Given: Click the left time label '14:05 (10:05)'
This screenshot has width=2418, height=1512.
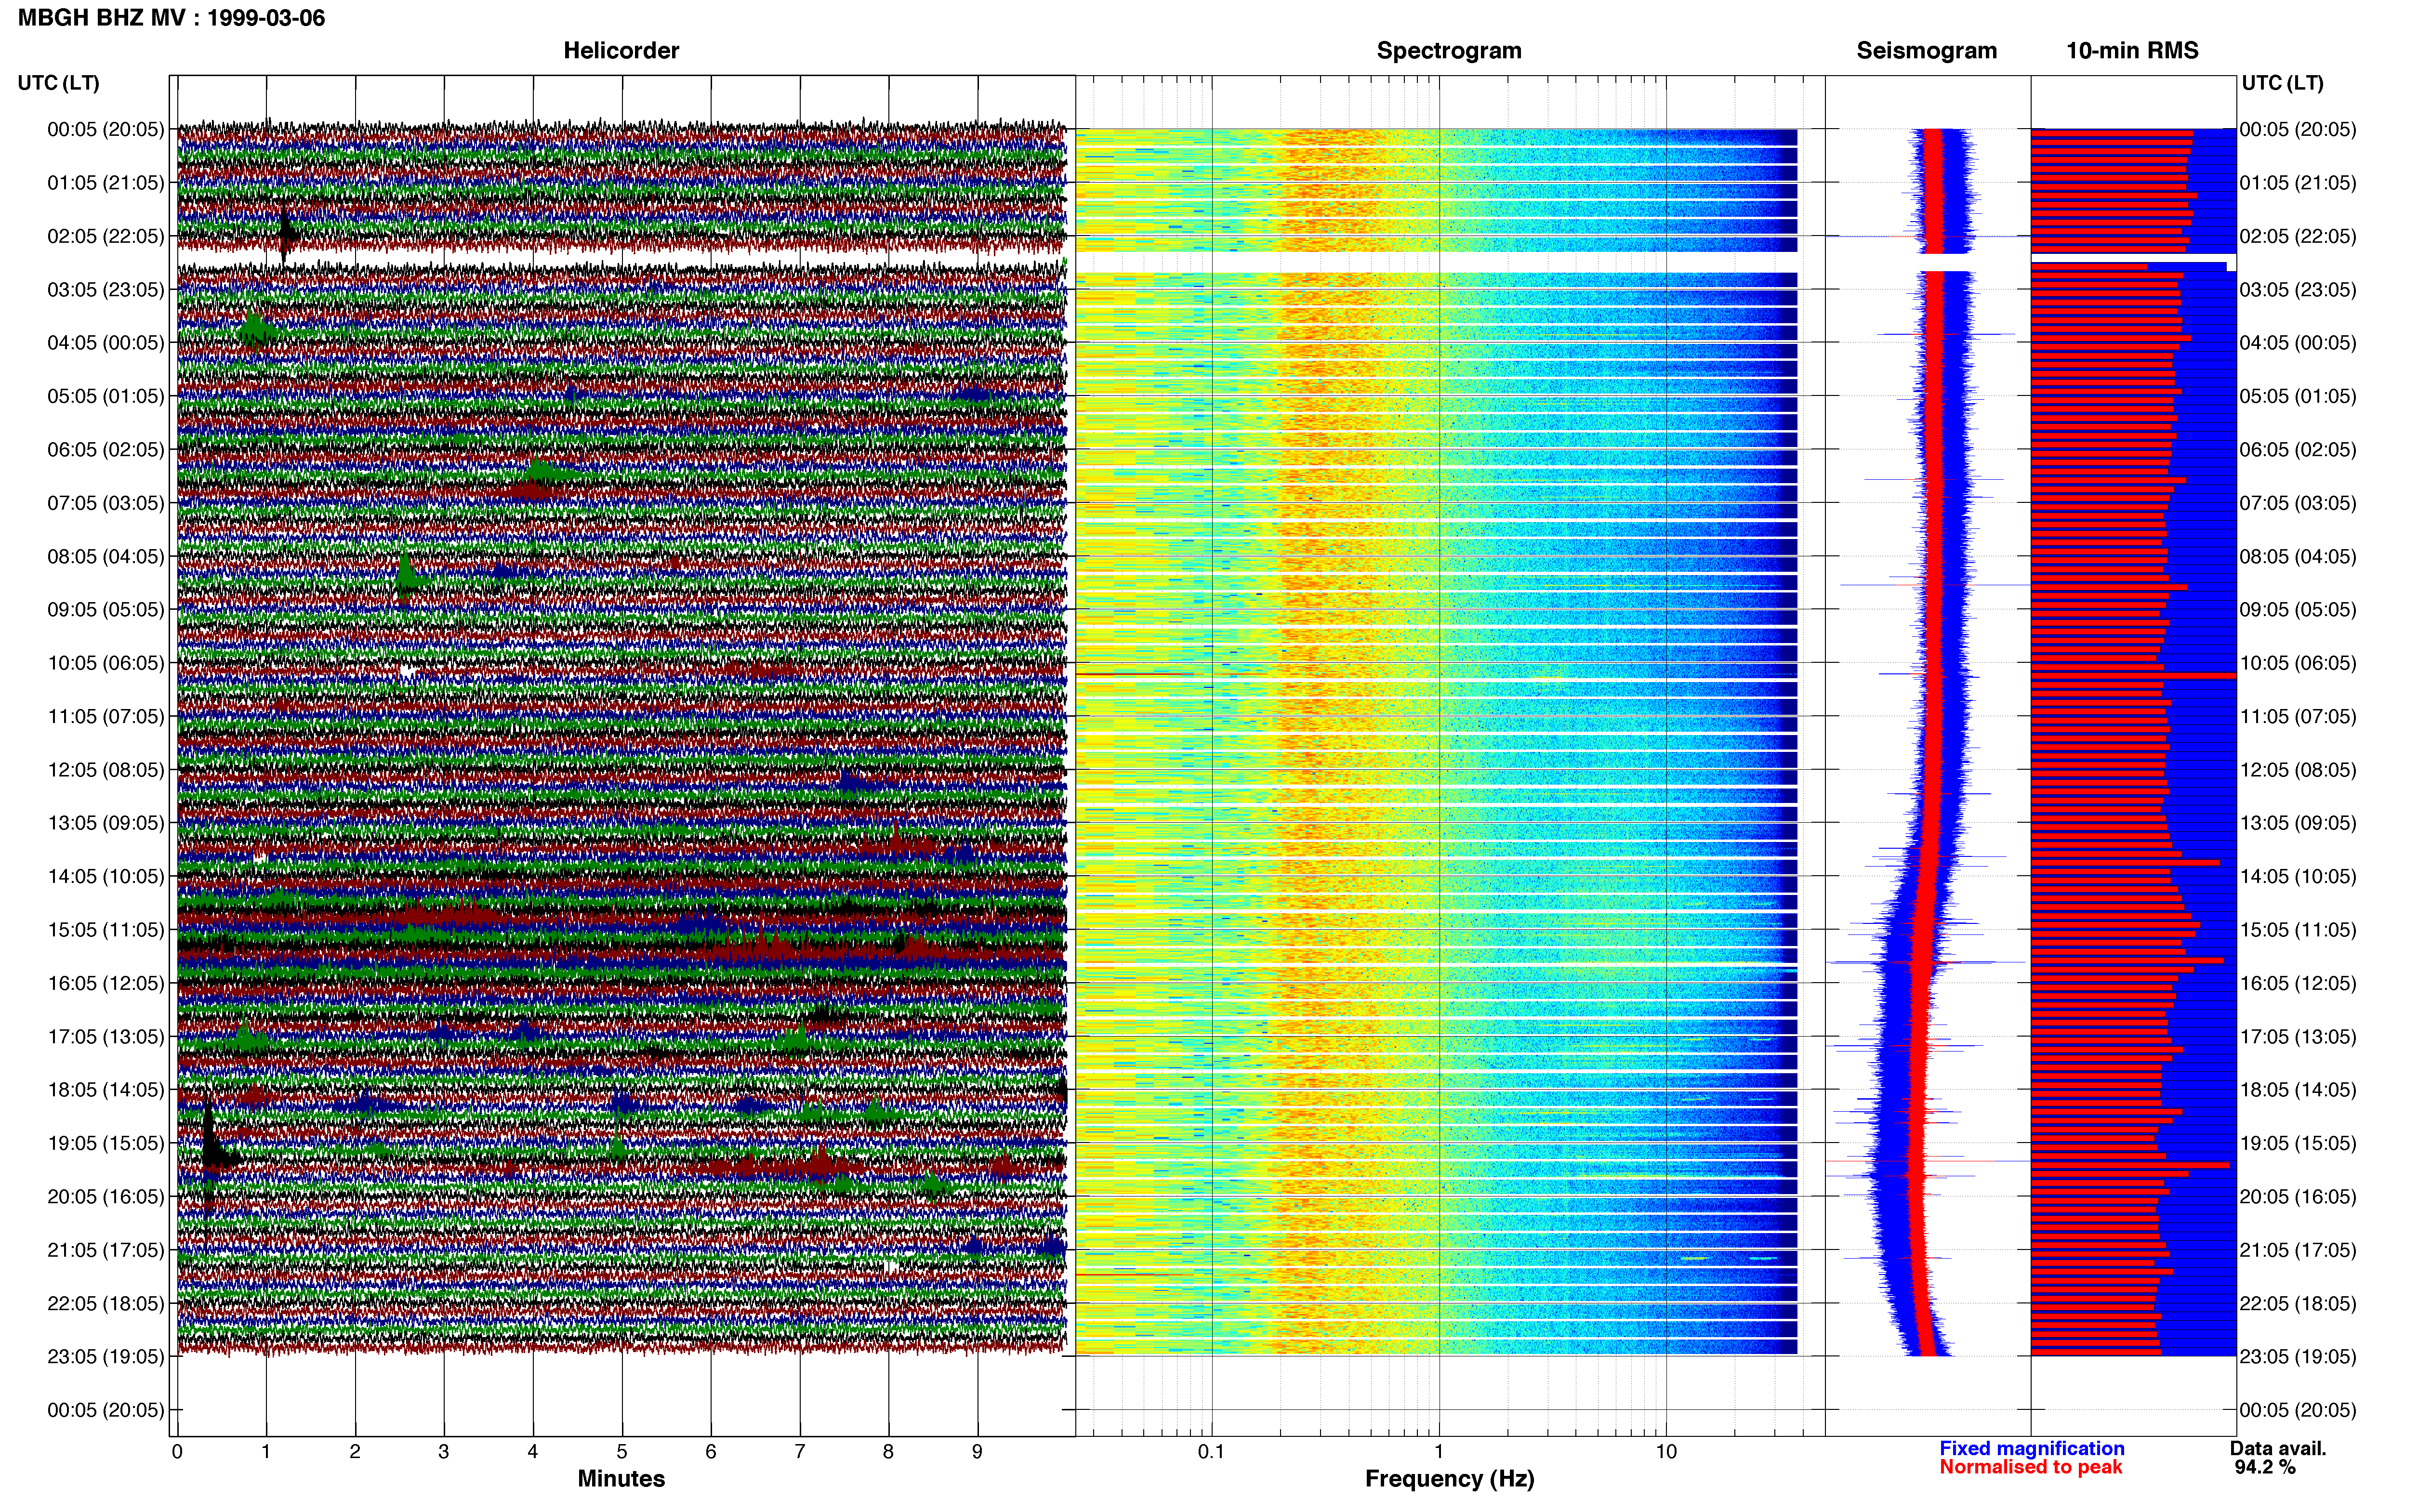Looking at the screenshot, I should pos(105,876).
